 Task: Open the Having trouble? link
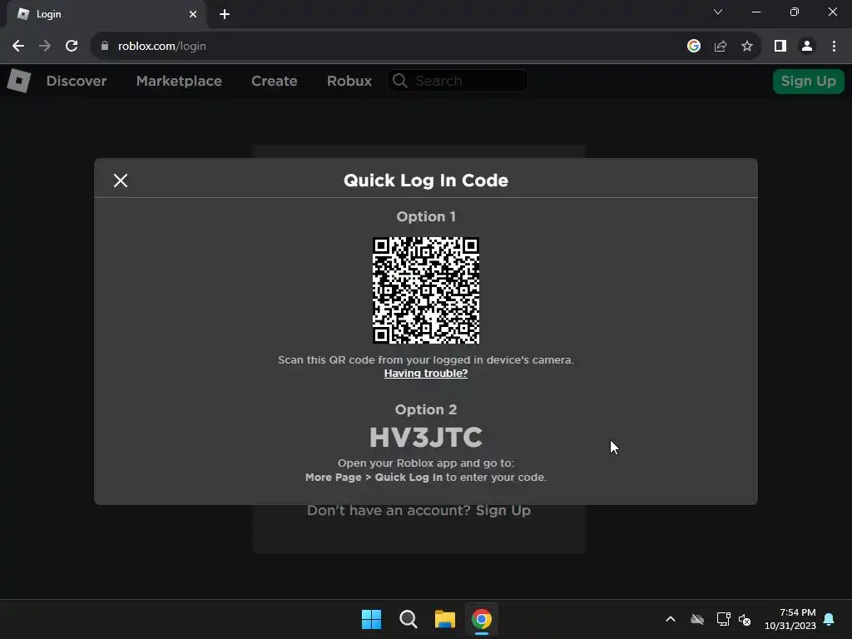pos(425,374)
